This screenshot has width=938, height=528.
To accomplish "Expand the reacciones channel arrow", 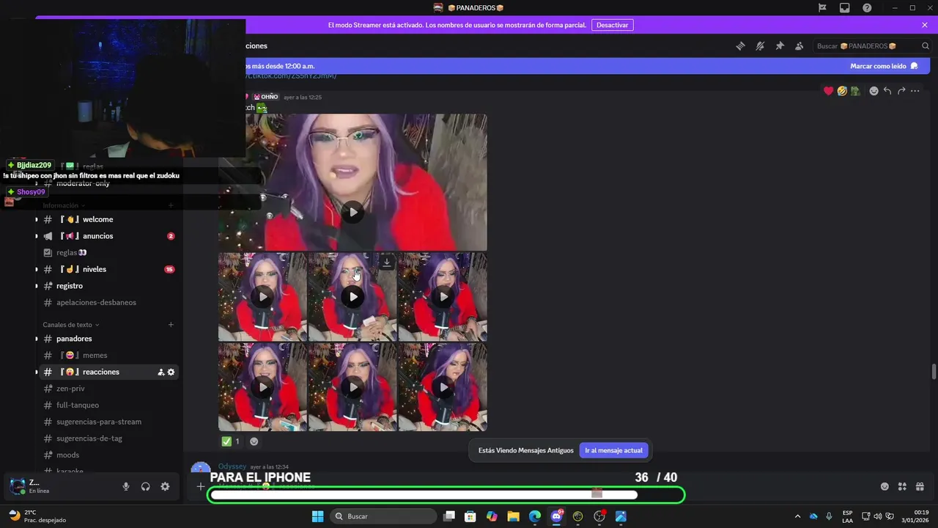I will tap(37, 372).
